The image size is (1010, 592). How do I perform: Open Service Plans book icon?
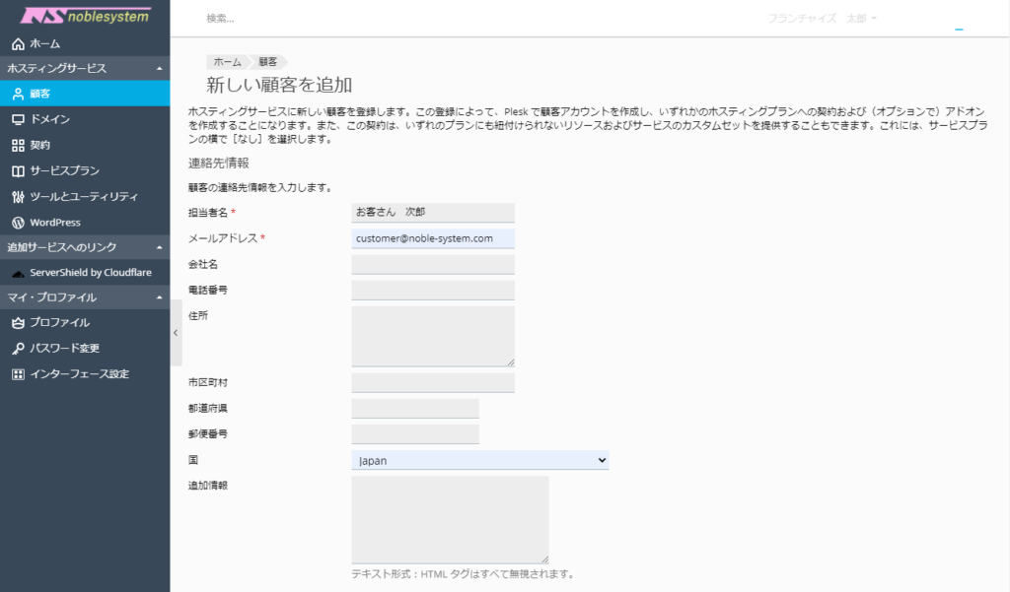18,170
